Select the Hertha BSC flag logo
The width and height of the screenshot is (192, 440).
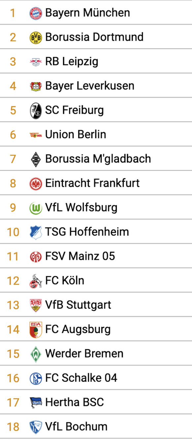[36, 402]
